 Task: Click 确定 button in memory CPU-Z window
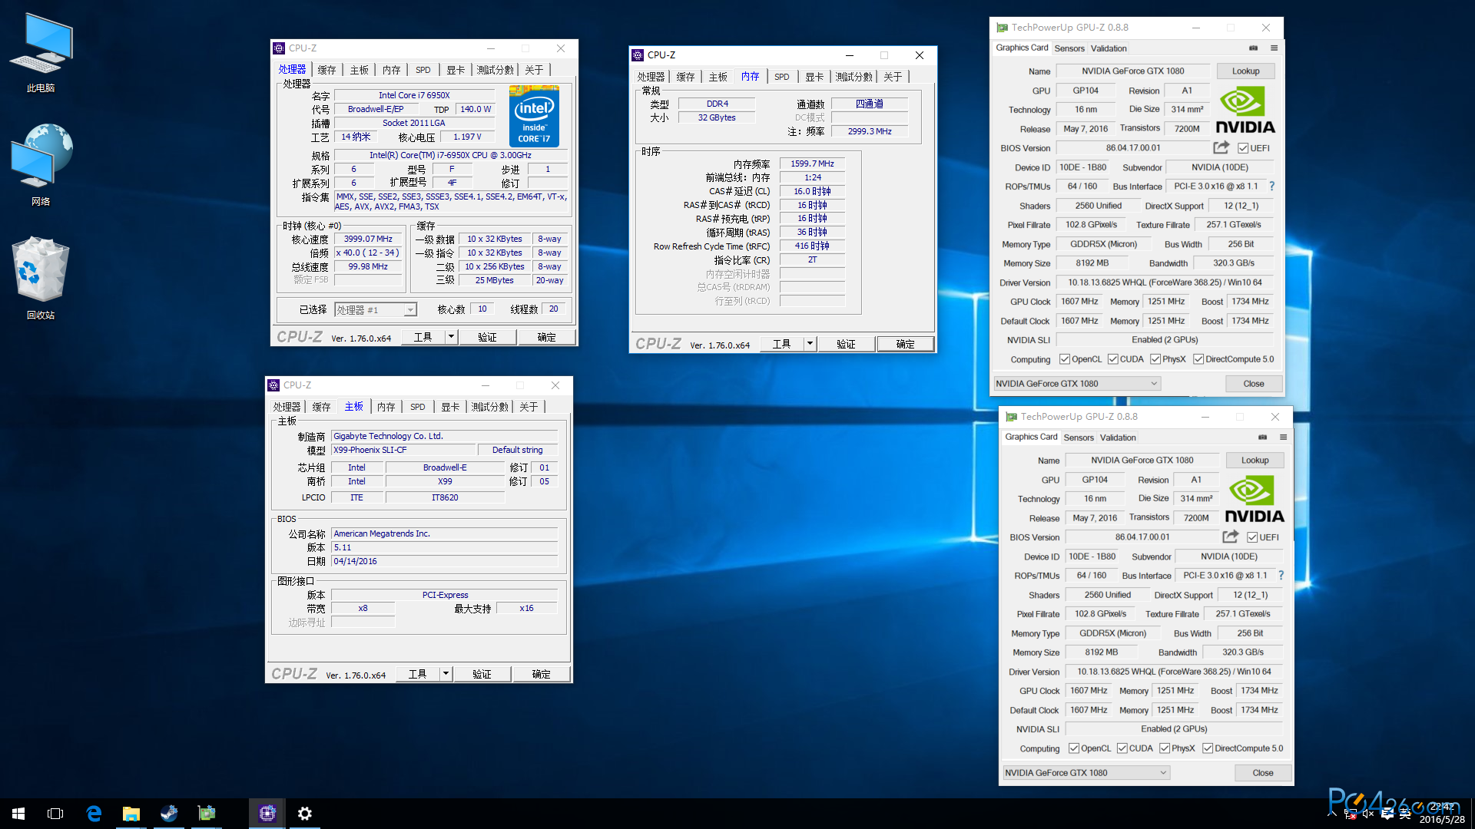tap(905, 344)
